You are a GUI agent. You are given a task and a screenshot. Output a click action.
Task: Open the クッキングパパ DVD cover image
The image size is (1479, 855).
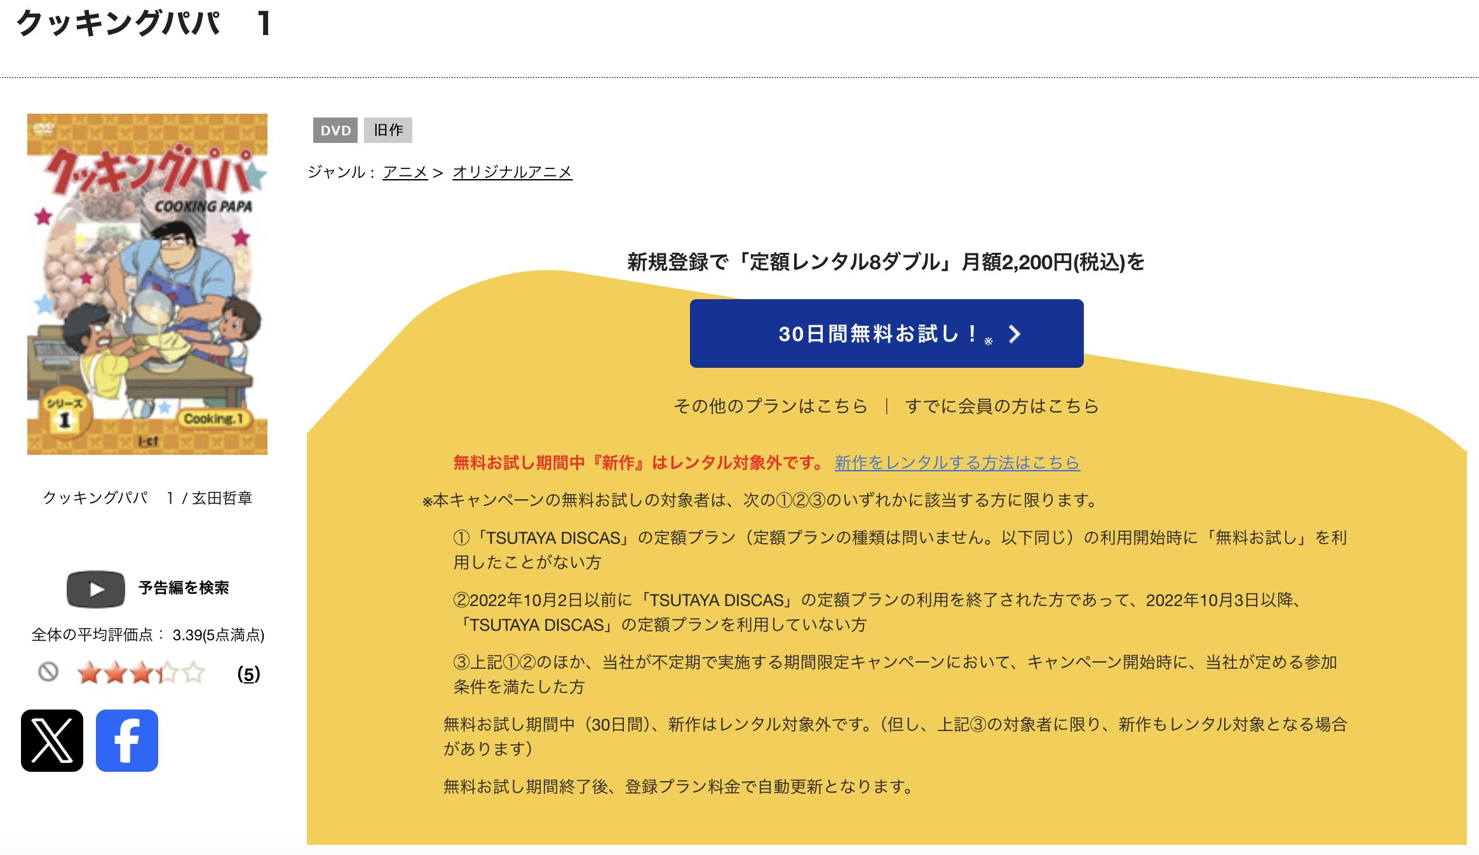pyautogui.click(x=147, y=284)
